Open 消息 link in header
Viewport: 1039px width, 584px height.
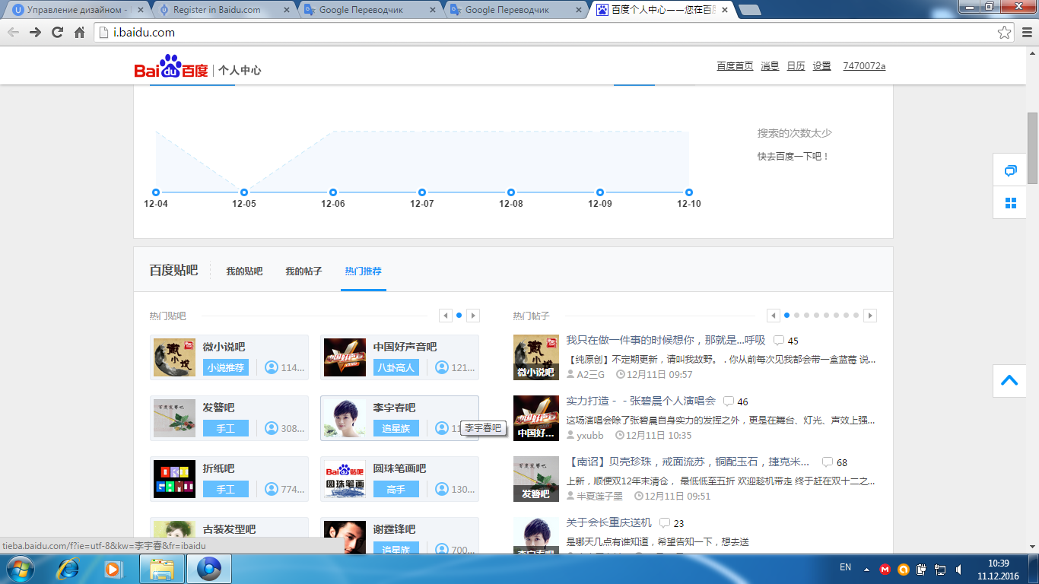click(770, 66)
